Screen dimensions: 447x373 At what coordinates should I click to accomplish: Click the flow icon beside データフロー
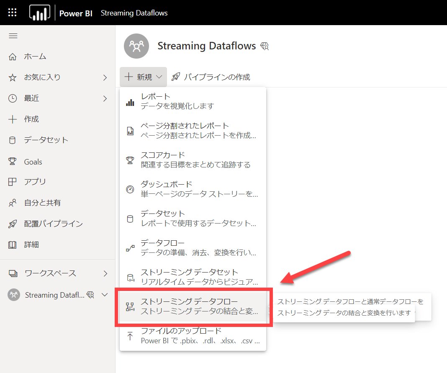click(130, 248)
